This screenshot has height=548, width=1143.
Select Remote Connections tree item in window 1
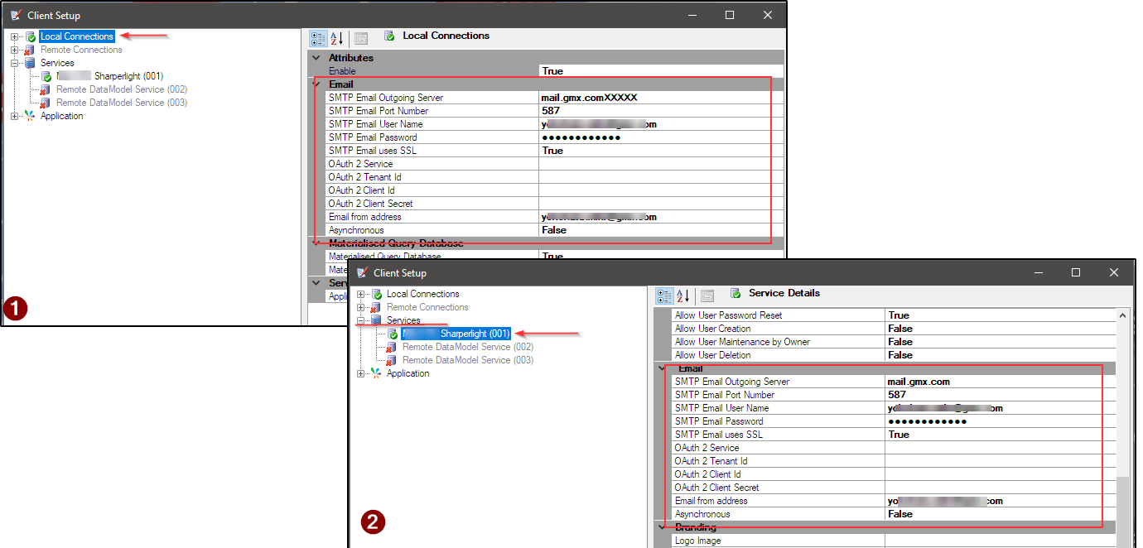tap(81, 50)
